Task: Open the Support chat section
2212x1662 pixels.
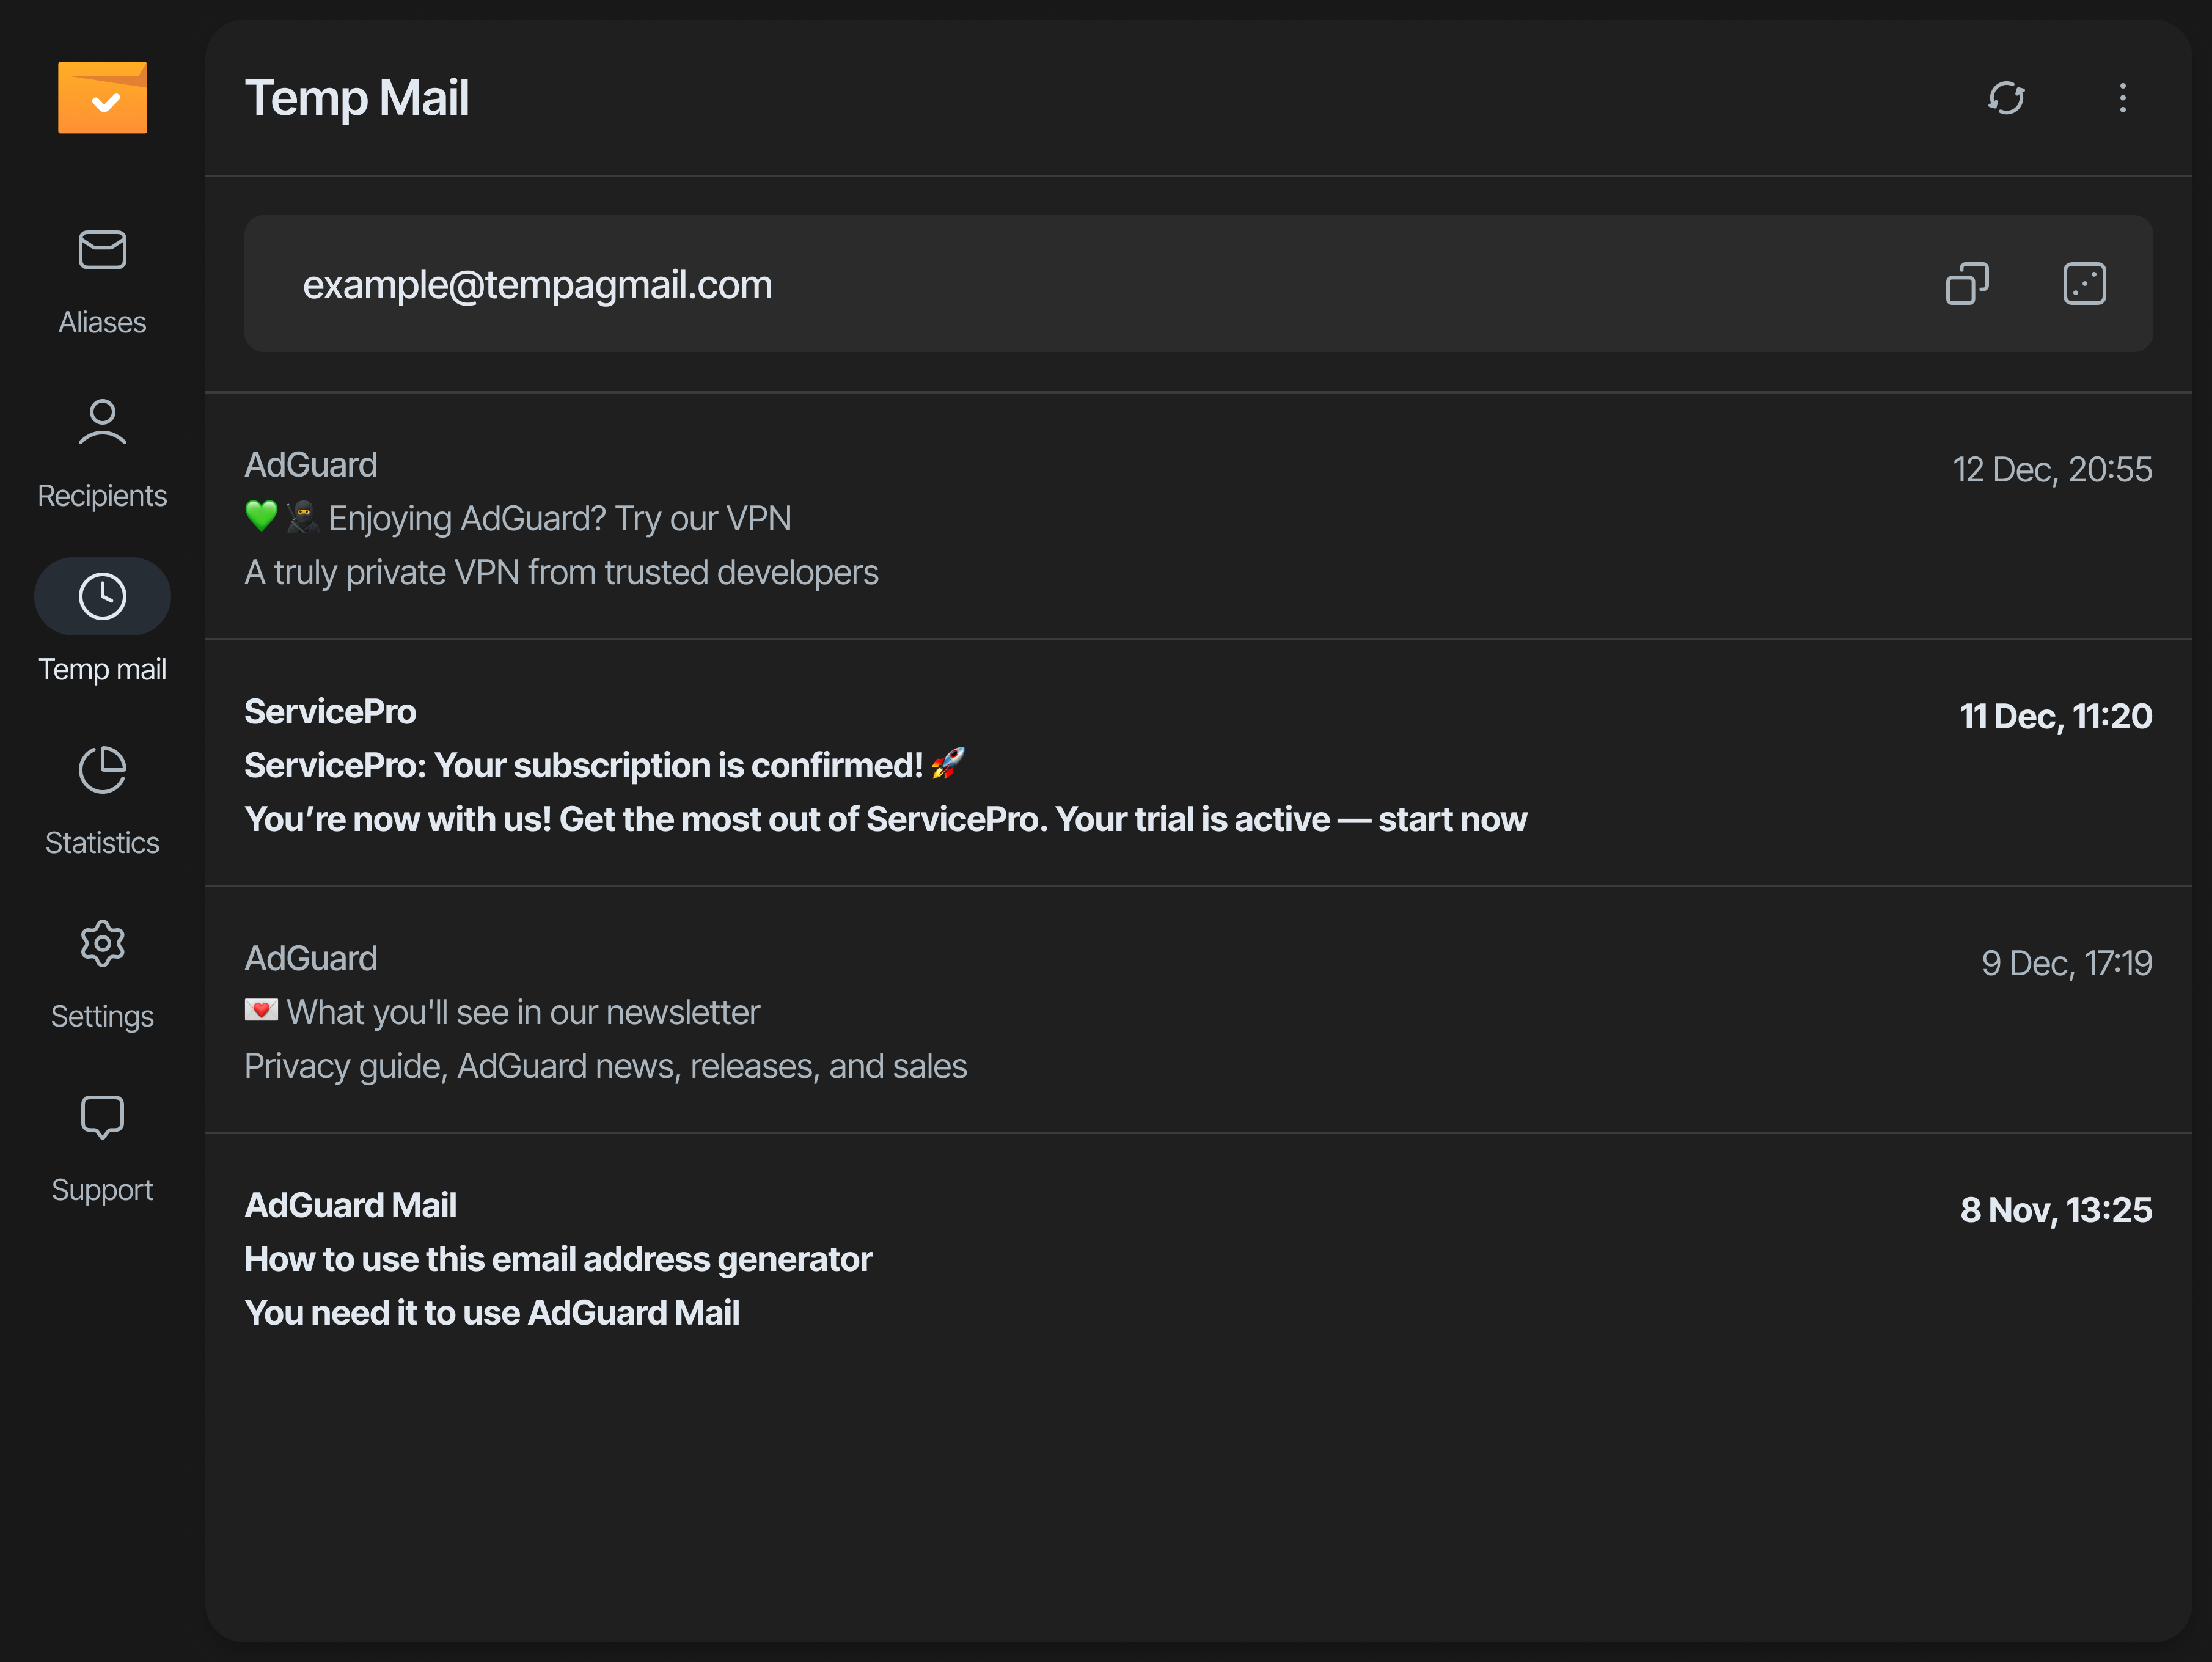Action: (102, 1117)
